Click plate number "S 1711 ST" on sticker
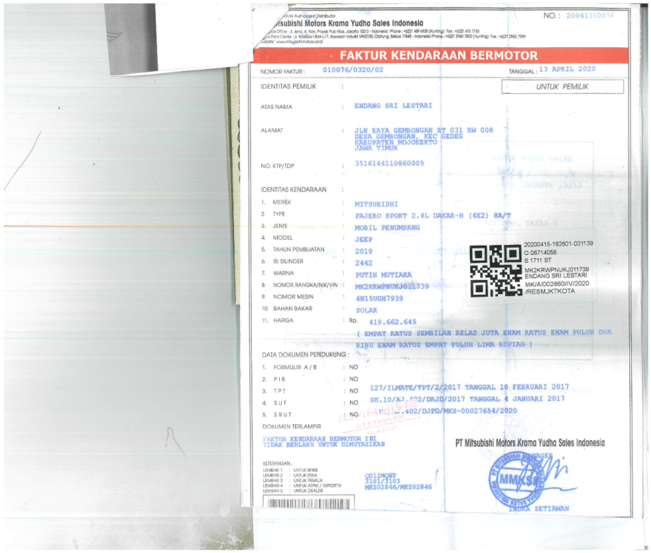The height and width of the screenshot is (553, 651). coord(538,260)
